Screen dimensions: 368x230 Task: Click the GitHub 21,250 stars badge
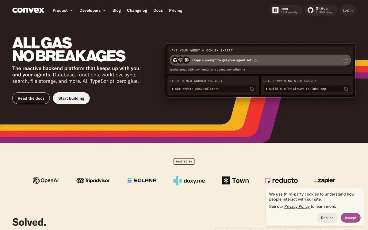(x=321, y=10)
